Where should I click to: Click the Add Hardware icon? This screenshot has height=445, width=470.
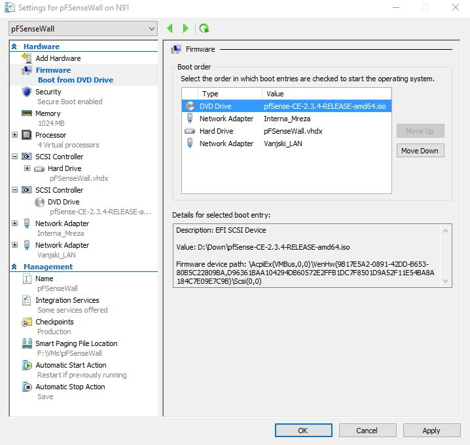[x=27, y=58]
